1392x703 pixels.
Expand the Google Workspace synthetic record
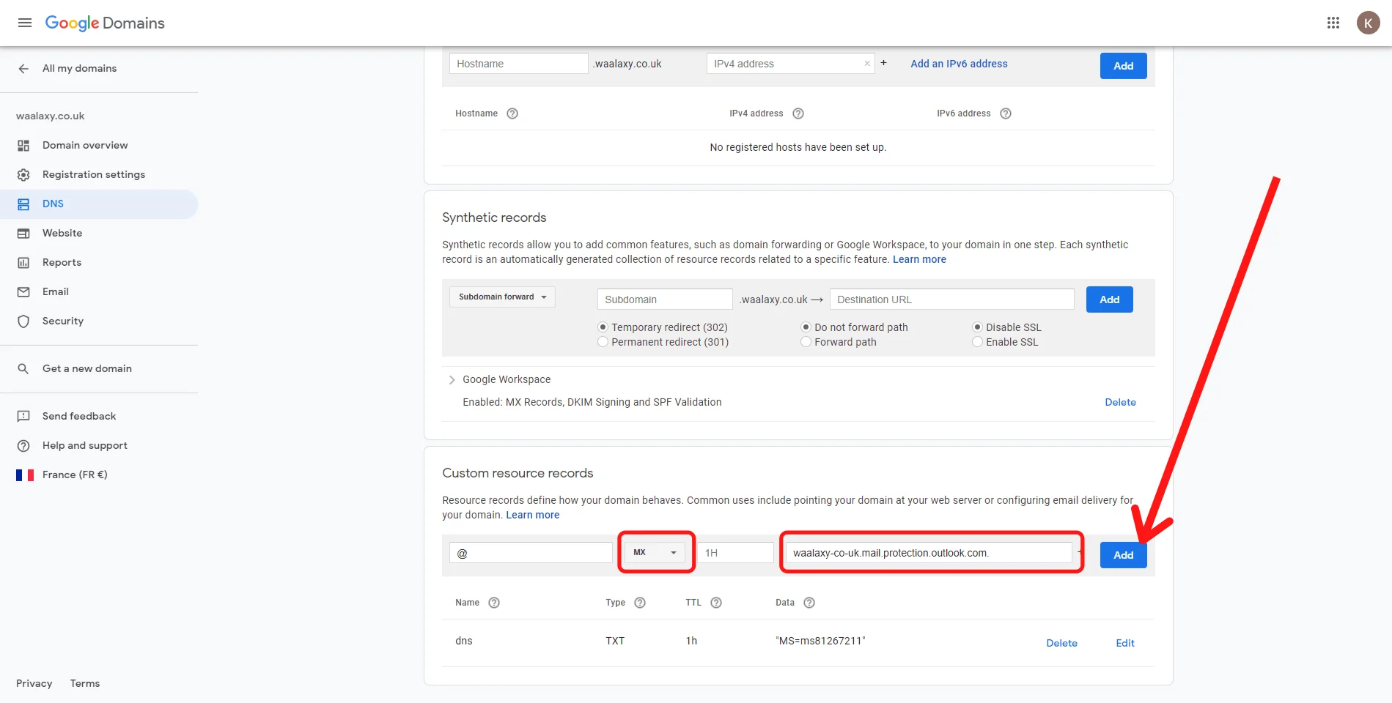[452, 380]
